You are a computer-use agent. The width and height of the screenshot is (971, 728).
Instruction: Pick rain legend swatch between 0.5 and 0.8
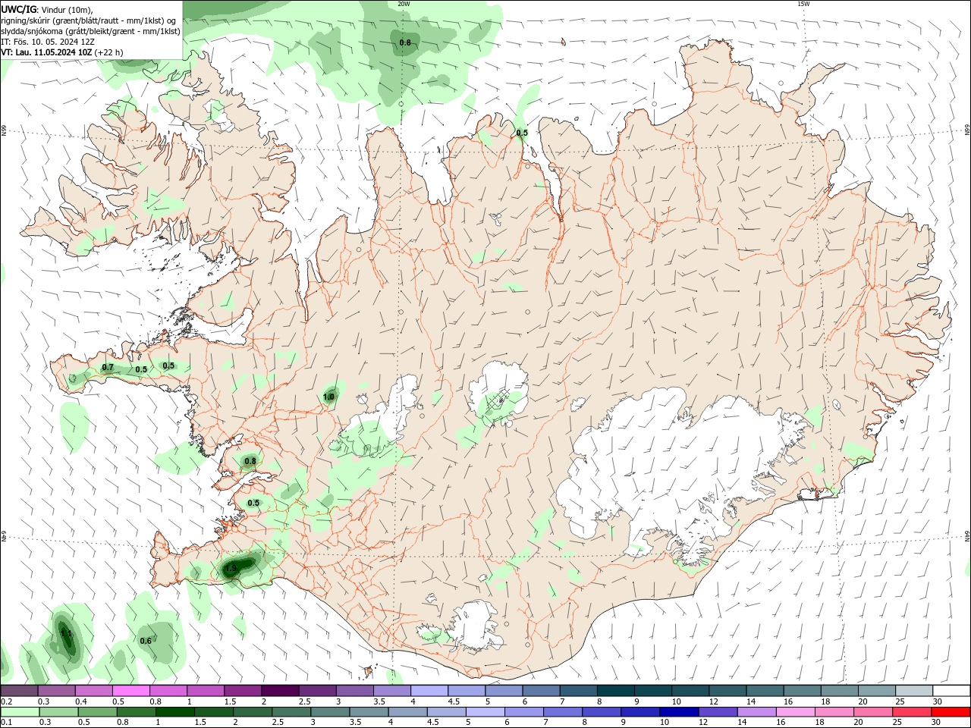[x=97, y=712]
